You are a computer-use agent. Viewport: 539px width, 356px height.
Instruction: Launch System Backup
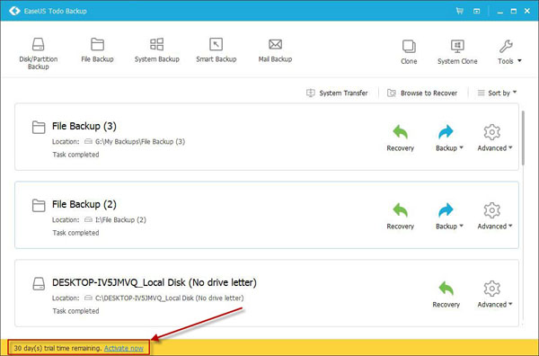(x=156, y=50)
